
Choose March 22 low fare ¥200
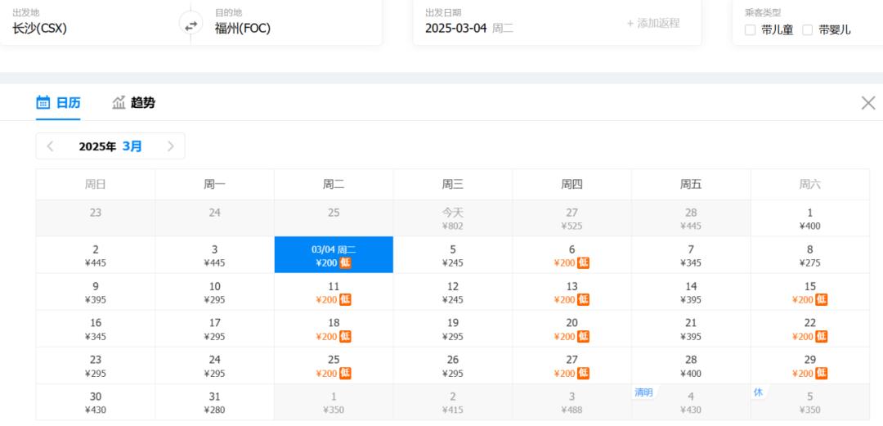coord(810,329)
